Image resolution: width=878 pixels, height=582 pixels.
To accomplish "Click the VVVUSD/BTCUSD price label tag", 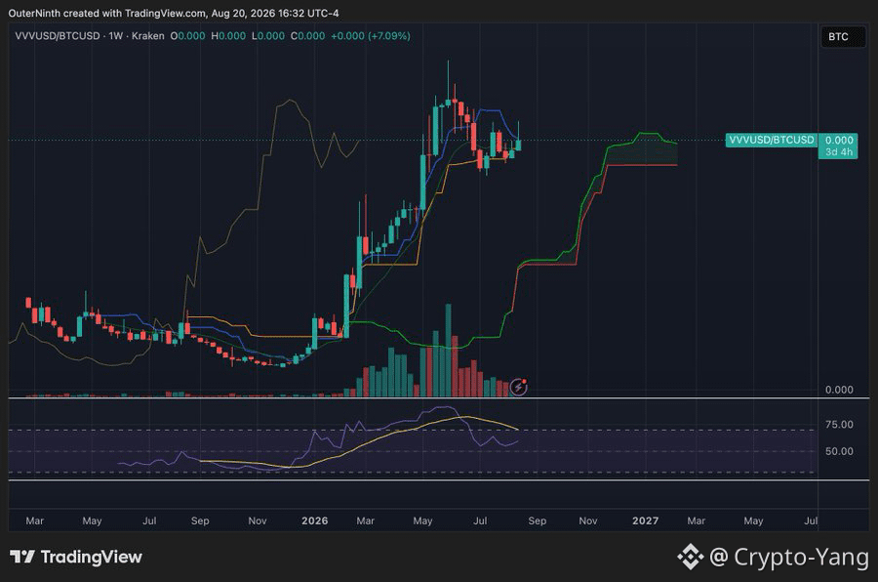I will [x=771, y=140].
